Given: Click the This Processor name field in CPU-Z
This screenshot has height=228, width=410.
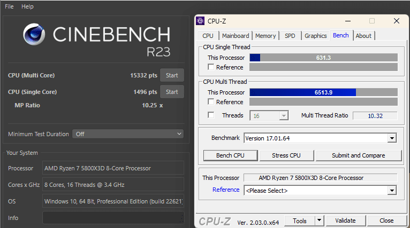Looking at the screenshot, I should [x=320, y=178].
